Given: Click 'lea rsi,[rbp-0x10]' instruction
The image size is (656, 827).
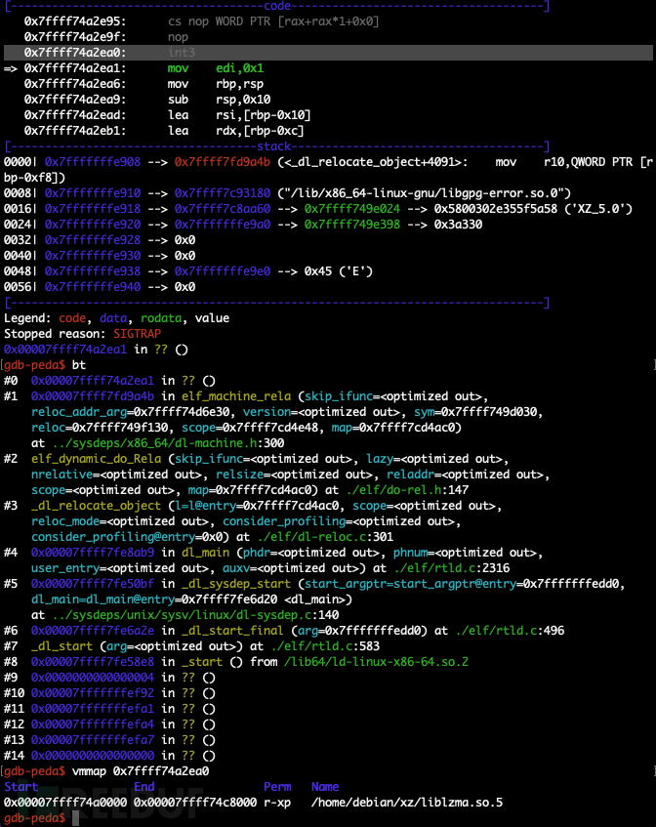Looking at the screenshot, I should 239,115.
